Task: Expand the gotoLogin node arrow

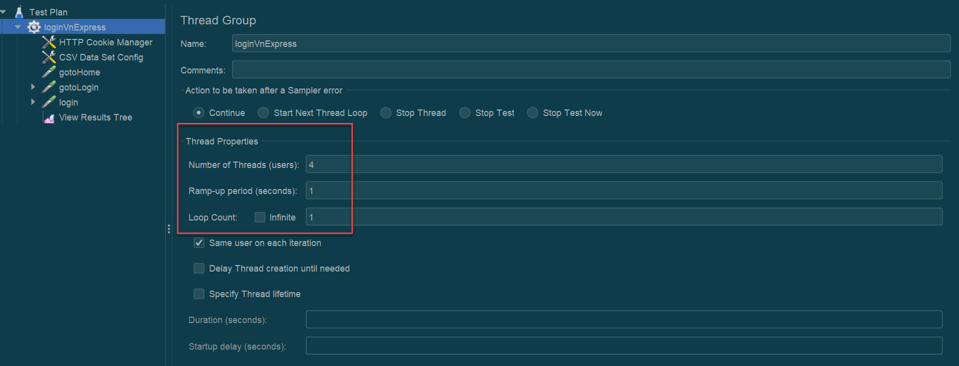Action: pos(33,87)
